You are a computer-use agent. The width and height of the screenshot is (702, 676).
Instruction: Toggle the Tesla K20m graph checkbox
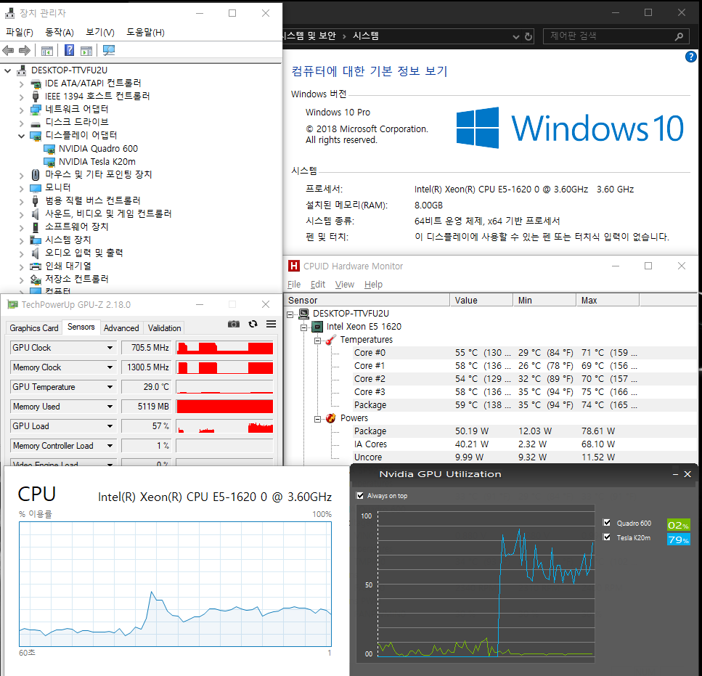point(607,537)
